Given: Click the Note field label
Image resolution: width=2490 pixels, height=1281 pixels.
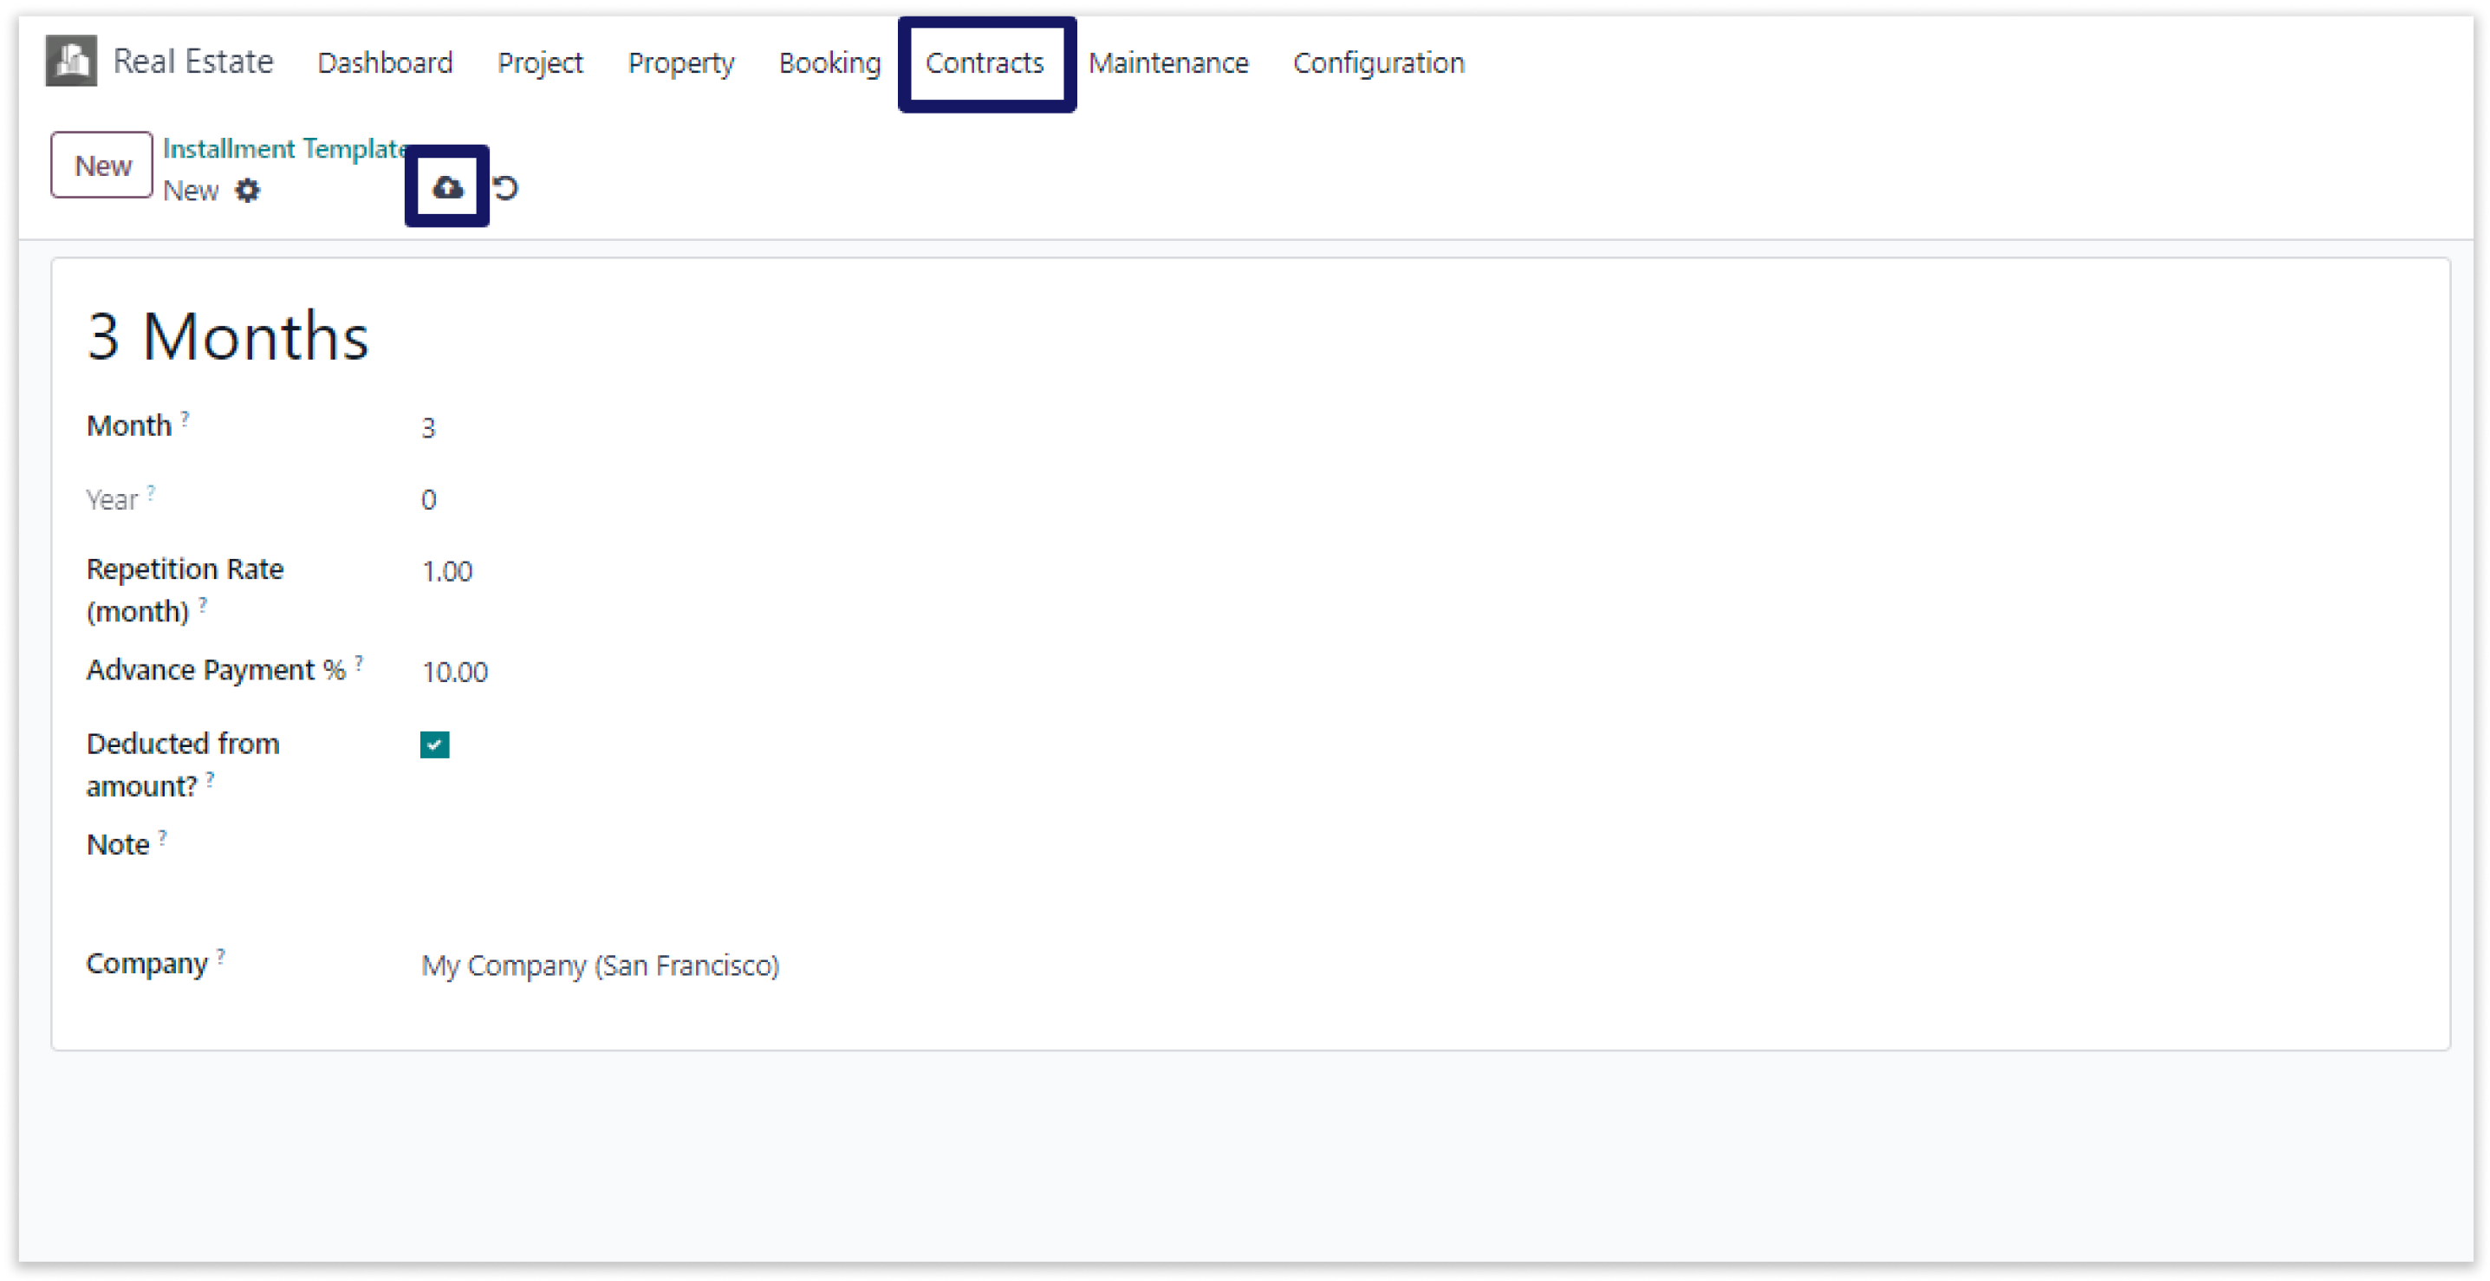Looking at the screenshot, I should point(118,844).
